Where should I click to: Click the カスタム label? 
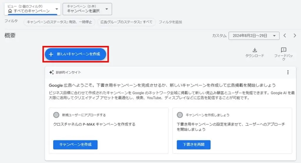coord(219,36)
